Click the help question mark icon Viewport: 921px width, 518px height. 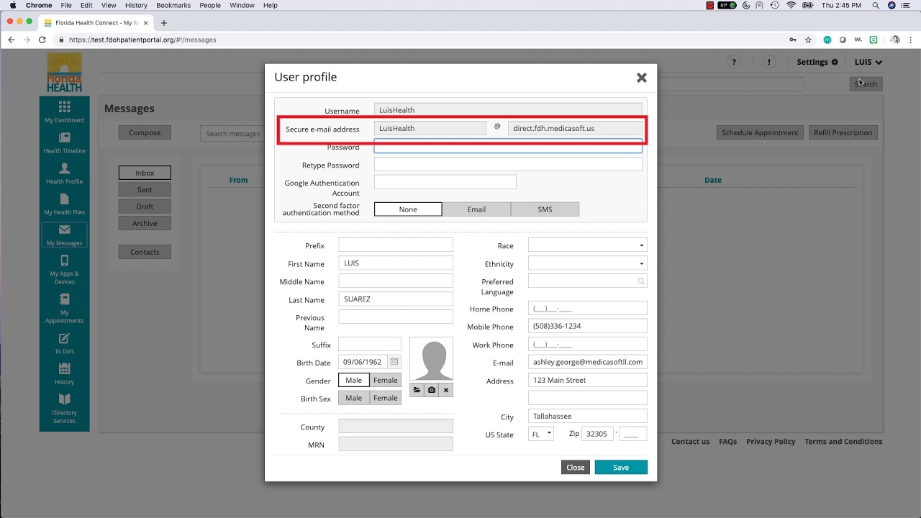(733, 63)
